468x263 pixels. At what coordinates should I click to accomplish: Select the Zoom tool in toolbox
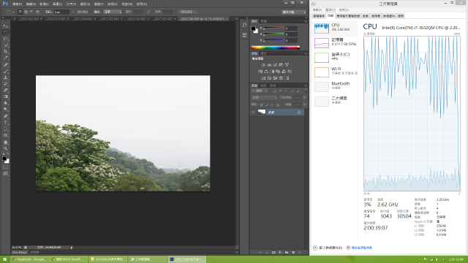click(x=6, y=148)
